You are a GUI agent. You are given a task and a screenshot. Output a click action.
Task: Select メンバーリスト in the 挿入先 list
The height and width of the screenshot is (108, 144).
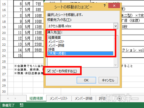[56, 42]
